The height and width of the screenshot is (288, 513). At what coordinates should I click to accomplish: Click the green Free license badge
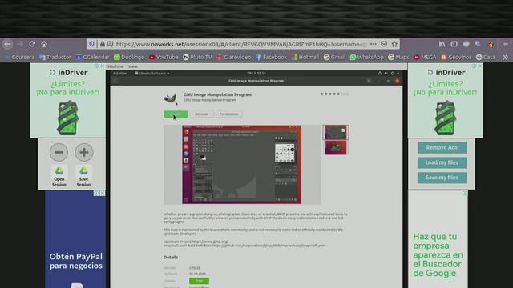pos(199,281)
